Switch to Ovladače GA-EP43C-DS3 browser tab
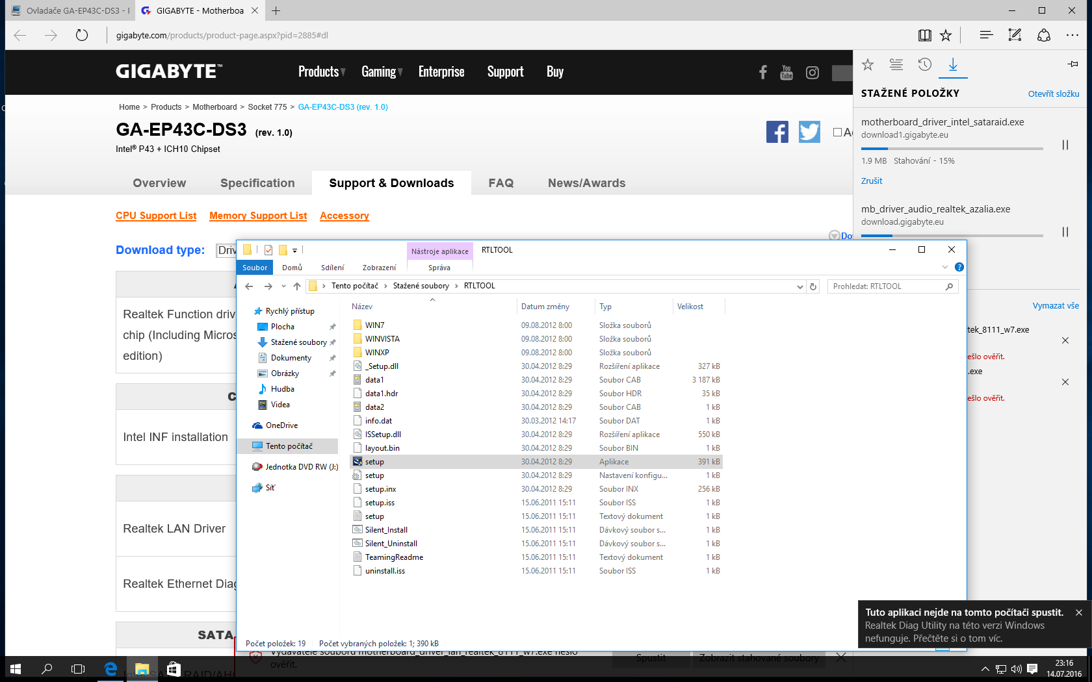 click(70, 10)
